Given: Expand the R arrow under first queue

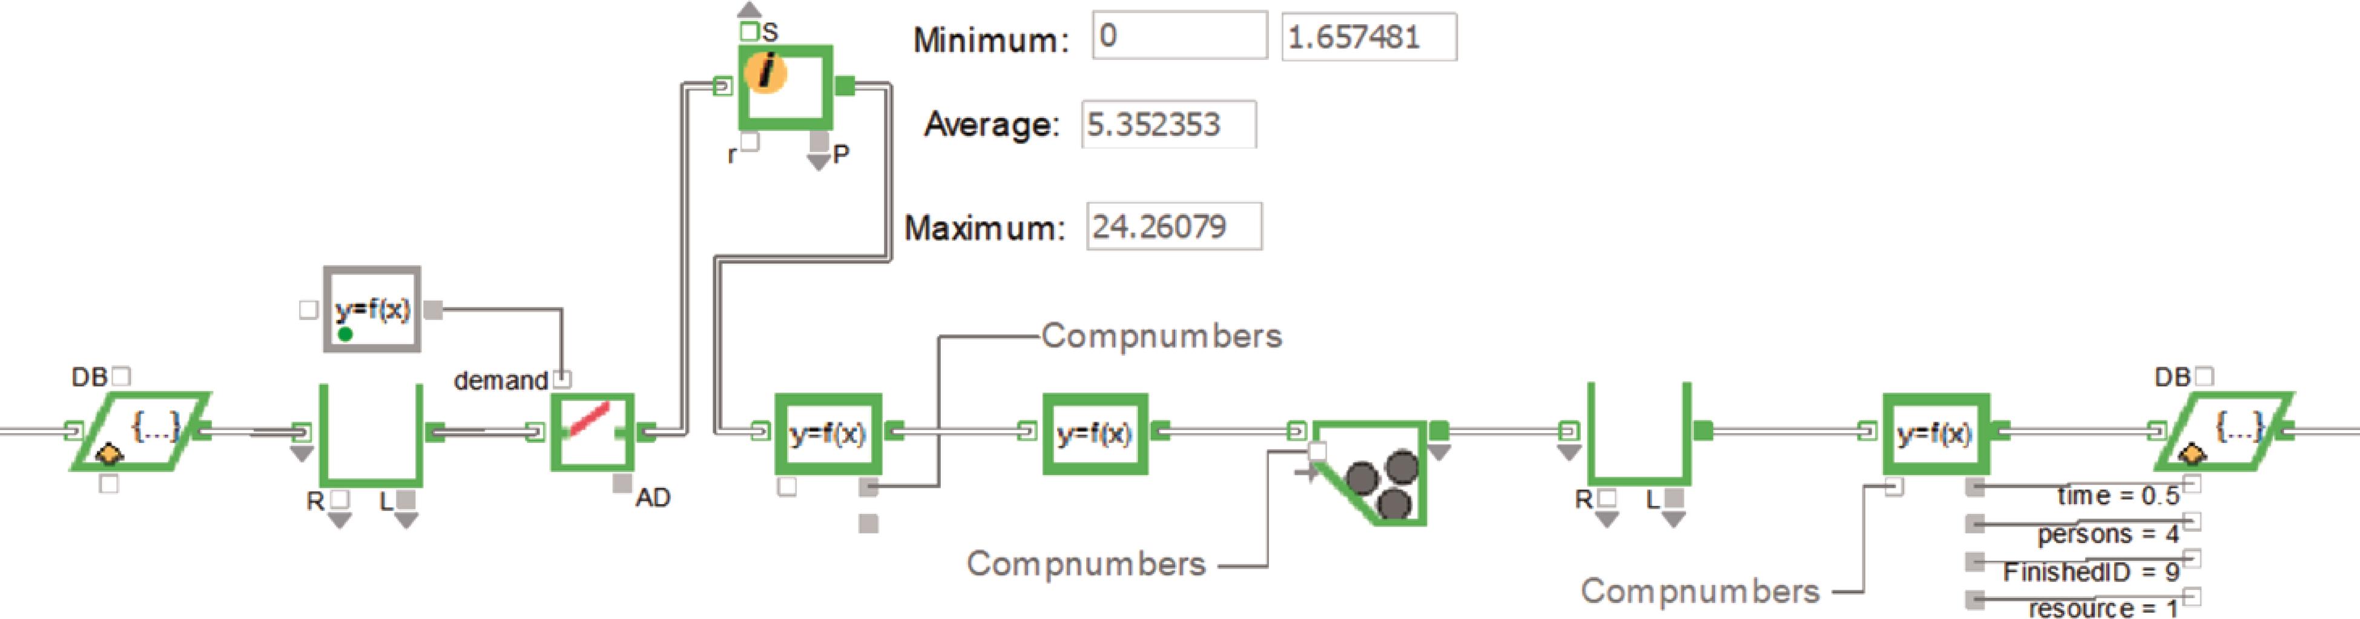Looking at the screenshot, I should click(x=340, y=520).
